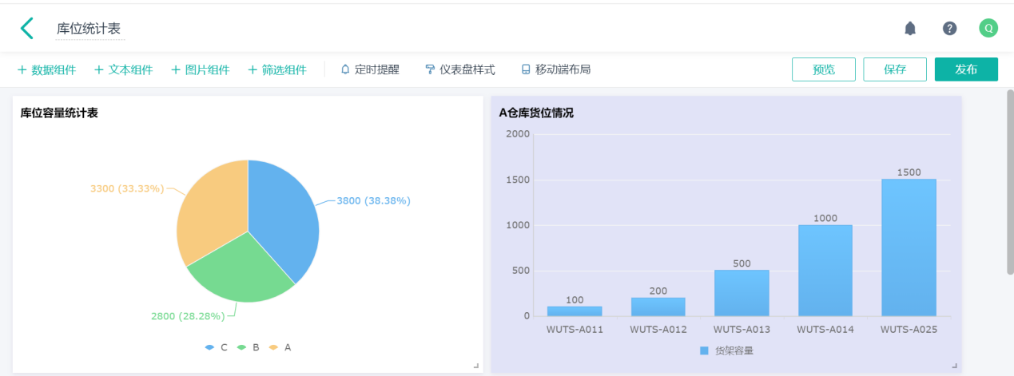
Task: Open the help question mark icon
Action: (x=949, y=29)
